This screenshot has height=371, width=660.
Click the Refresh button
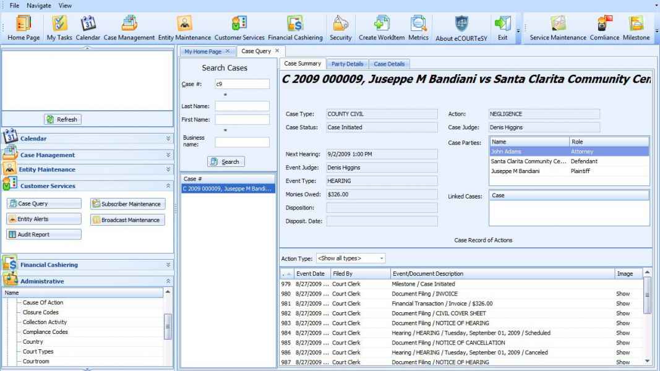point(62,119)
